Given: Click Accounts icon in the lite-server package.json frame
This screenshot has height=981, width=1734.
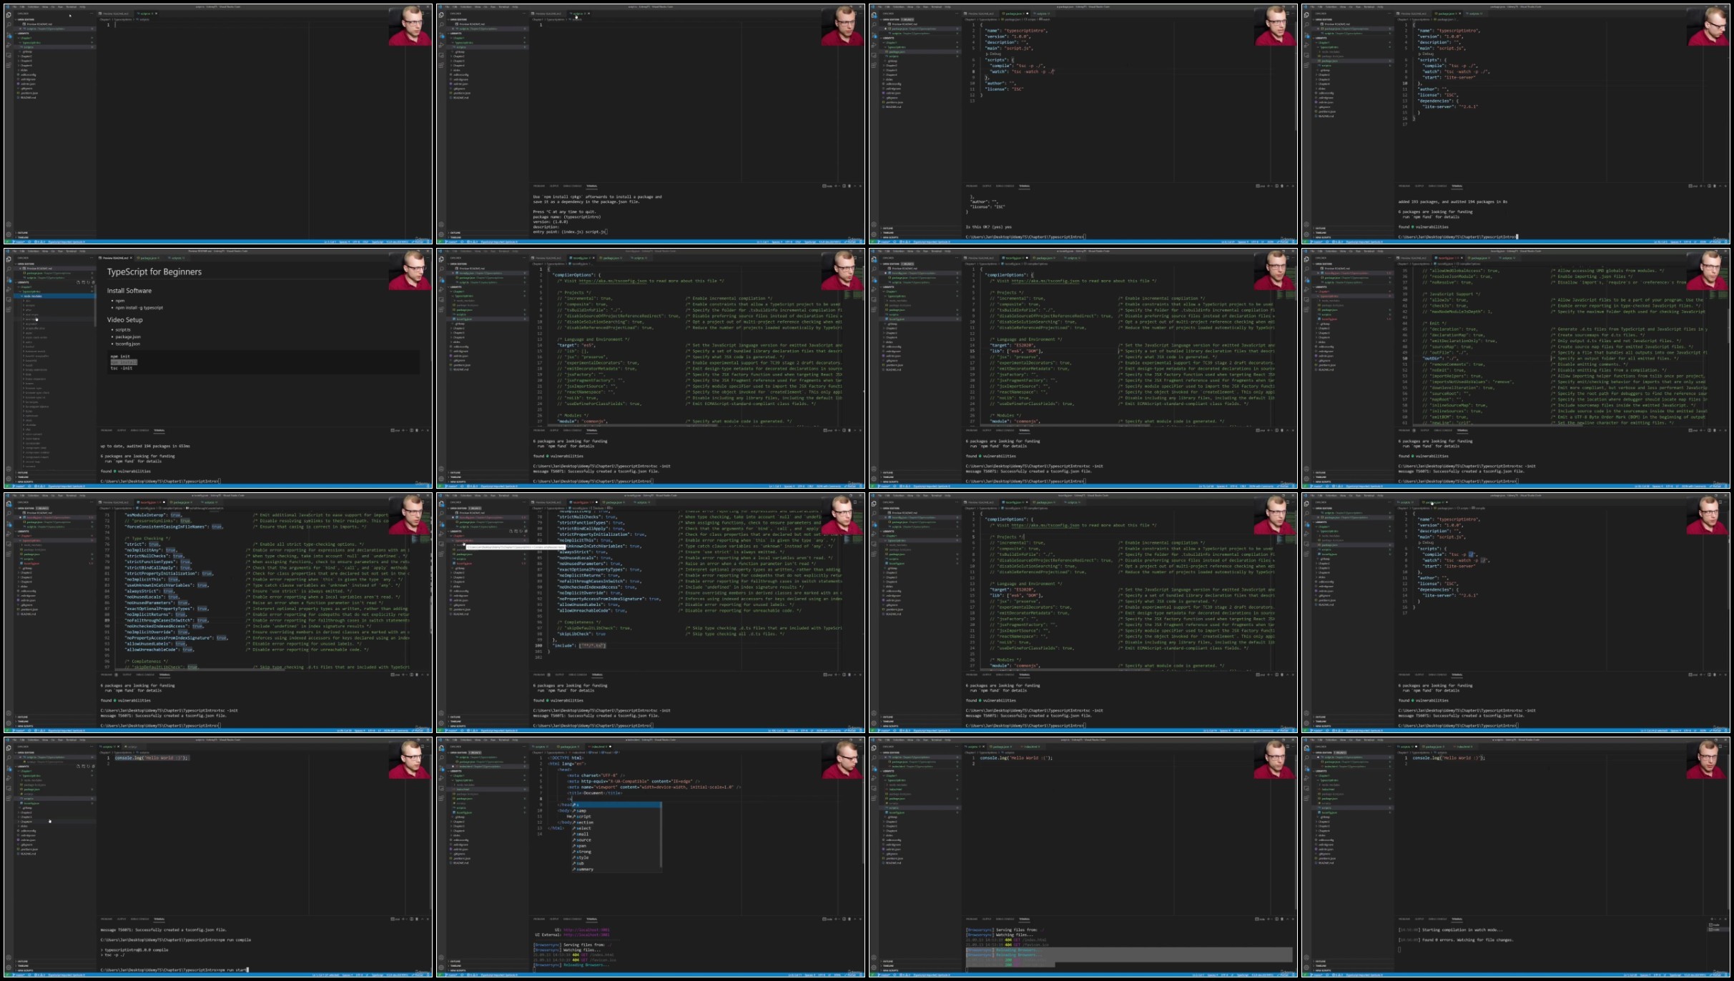Looking at the screenshot, I should [x=1306, y=224].
